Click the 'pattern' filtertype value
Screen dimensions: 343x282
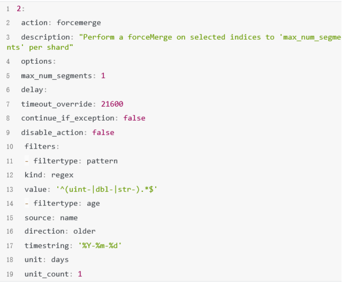coord(102,161)
